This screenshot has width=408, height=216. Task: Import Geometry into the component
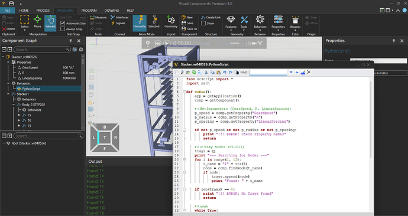pyautogui.click(x=171, y=22)
